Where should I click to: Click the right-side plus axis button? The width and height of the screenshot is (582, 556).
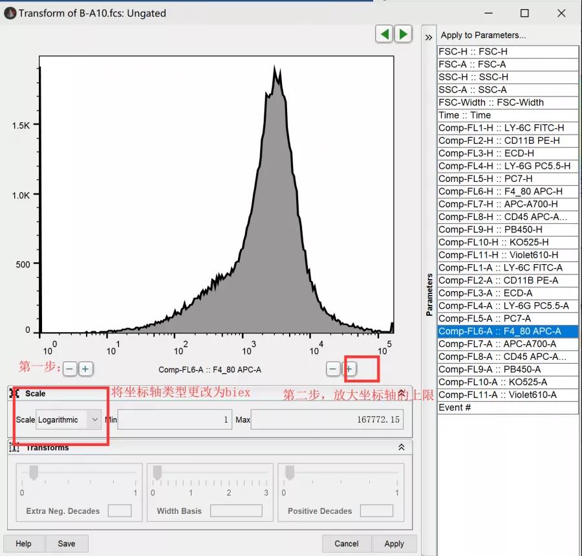(349, 369)
